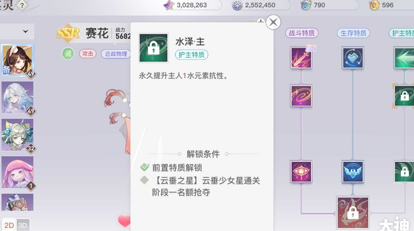Select highlighted locked green trait node
The image size is (414, 231).
tap(404, 96)
